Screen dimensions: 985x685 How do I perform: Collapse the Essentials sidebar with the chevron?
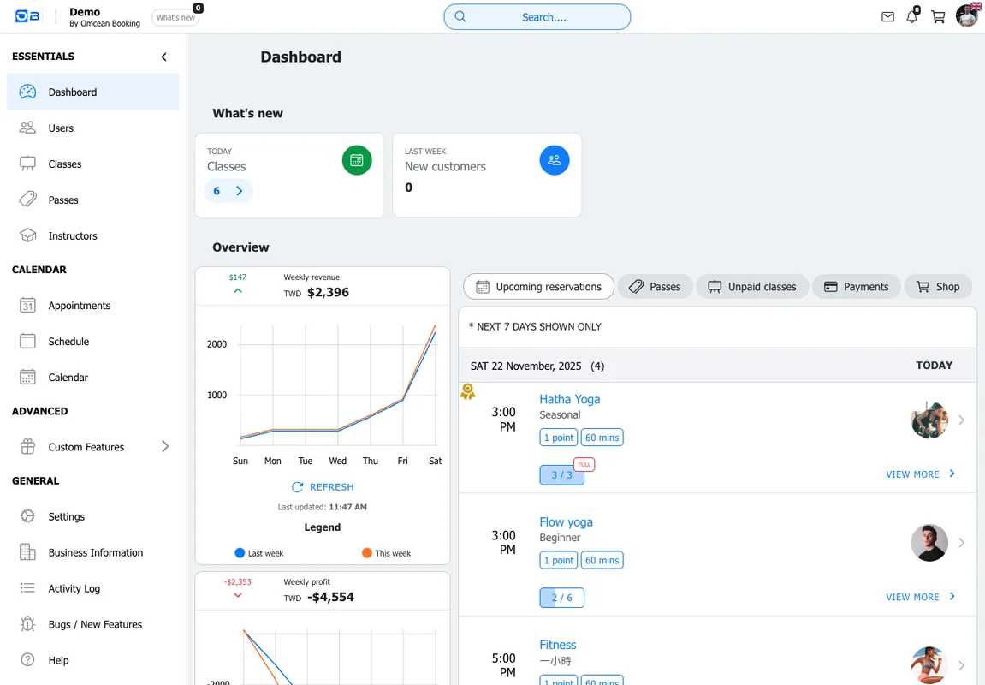(163, 57)
